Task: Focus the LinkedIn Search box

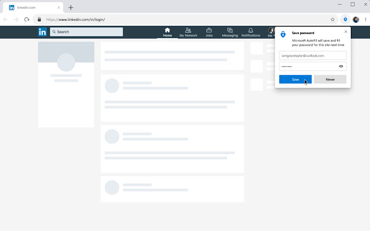Action: (x=86, y=32)
